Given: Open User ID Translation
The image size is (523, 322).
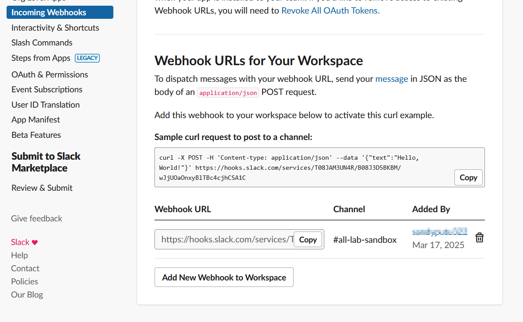Looking at the screenshot, I should 46,105.
